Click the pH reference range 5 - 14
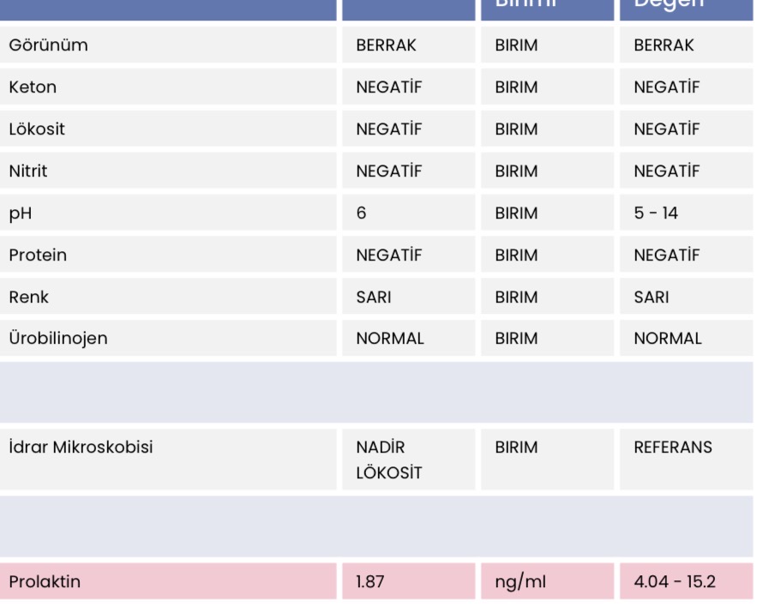This screenshot has width=757, height=613. (656, 213)
